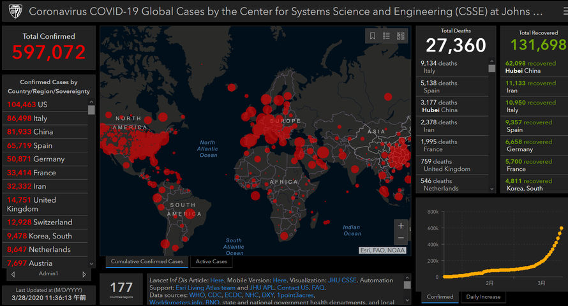
Task: Open the ECDC data source link
Action: click(x=233, y=296)
